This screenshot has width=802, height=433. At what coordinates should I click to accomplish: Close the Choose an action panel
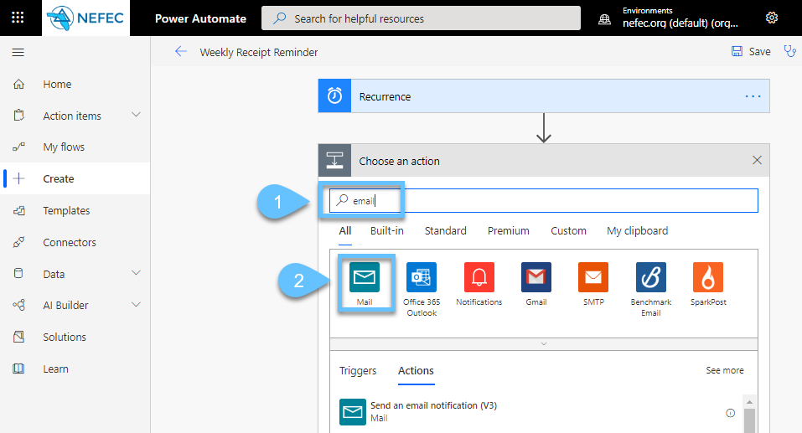point(757,160)
